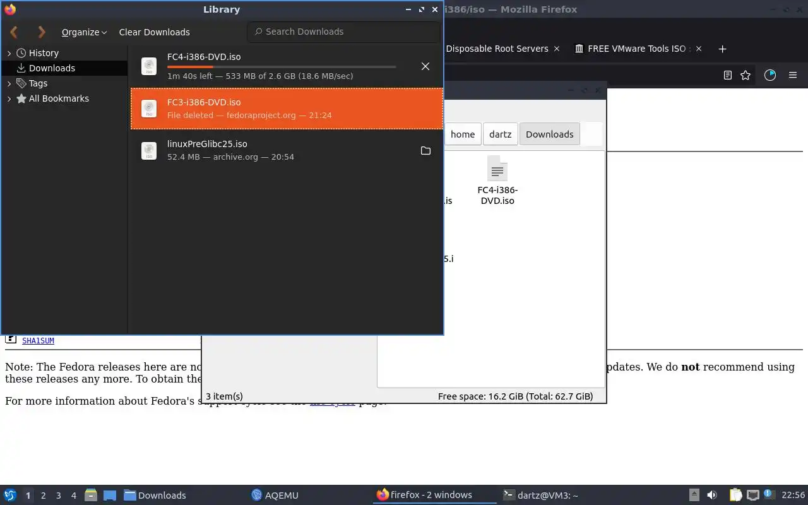The width and height of the screenshot is (808, 505).
Task: Show linuxPreGlibc25.iso in its containing folder
Action: [x=425, y=150]
